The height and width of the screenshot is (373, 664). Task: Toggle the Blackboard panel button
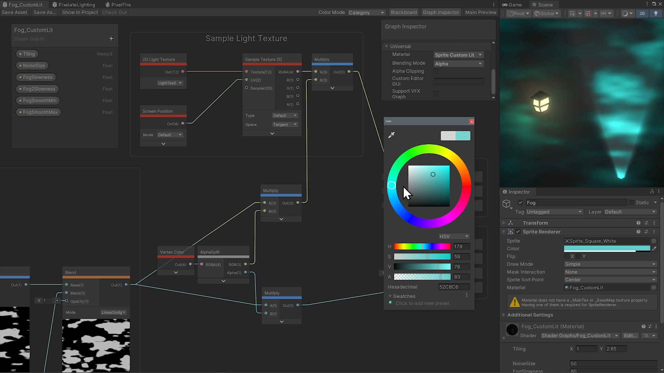click(x=404, y=12)
